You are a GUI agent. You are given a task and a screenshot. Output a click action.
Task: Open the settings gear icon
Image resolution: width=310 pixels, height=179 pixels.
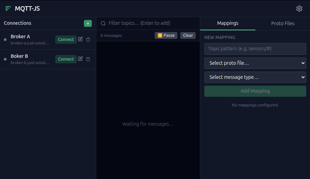(299, 9)
